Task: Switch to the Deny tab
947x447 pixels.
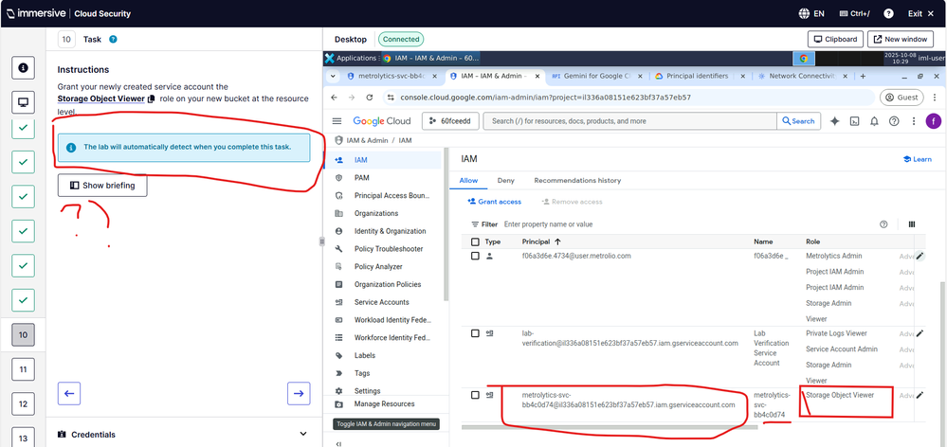Action: click(505, 180)
